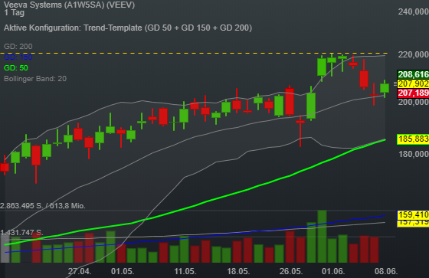429x278 pixels.
Task: Click the 01.05. date axis label
Action: (123, 271)
